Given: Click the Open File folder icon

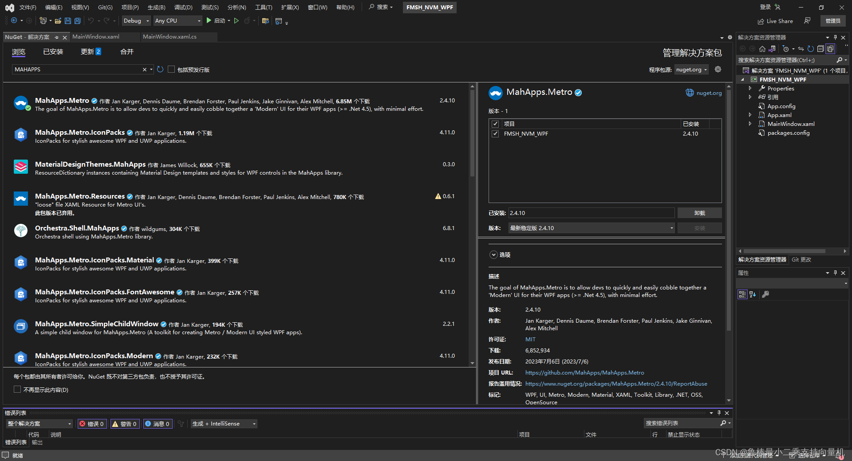Looking at the screenshot, I should point(58,21).
